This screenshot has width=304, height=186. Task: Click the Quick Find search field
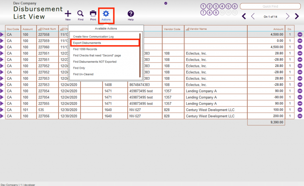pos(270,7)
